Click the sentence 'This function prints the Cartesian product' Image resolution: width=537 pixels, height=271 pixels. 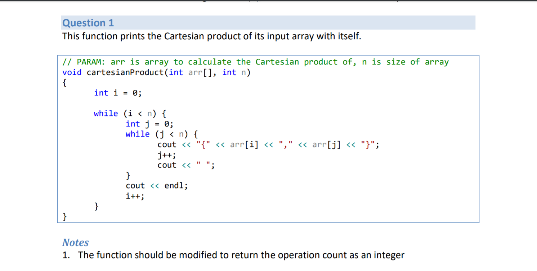tap(211, 36)
